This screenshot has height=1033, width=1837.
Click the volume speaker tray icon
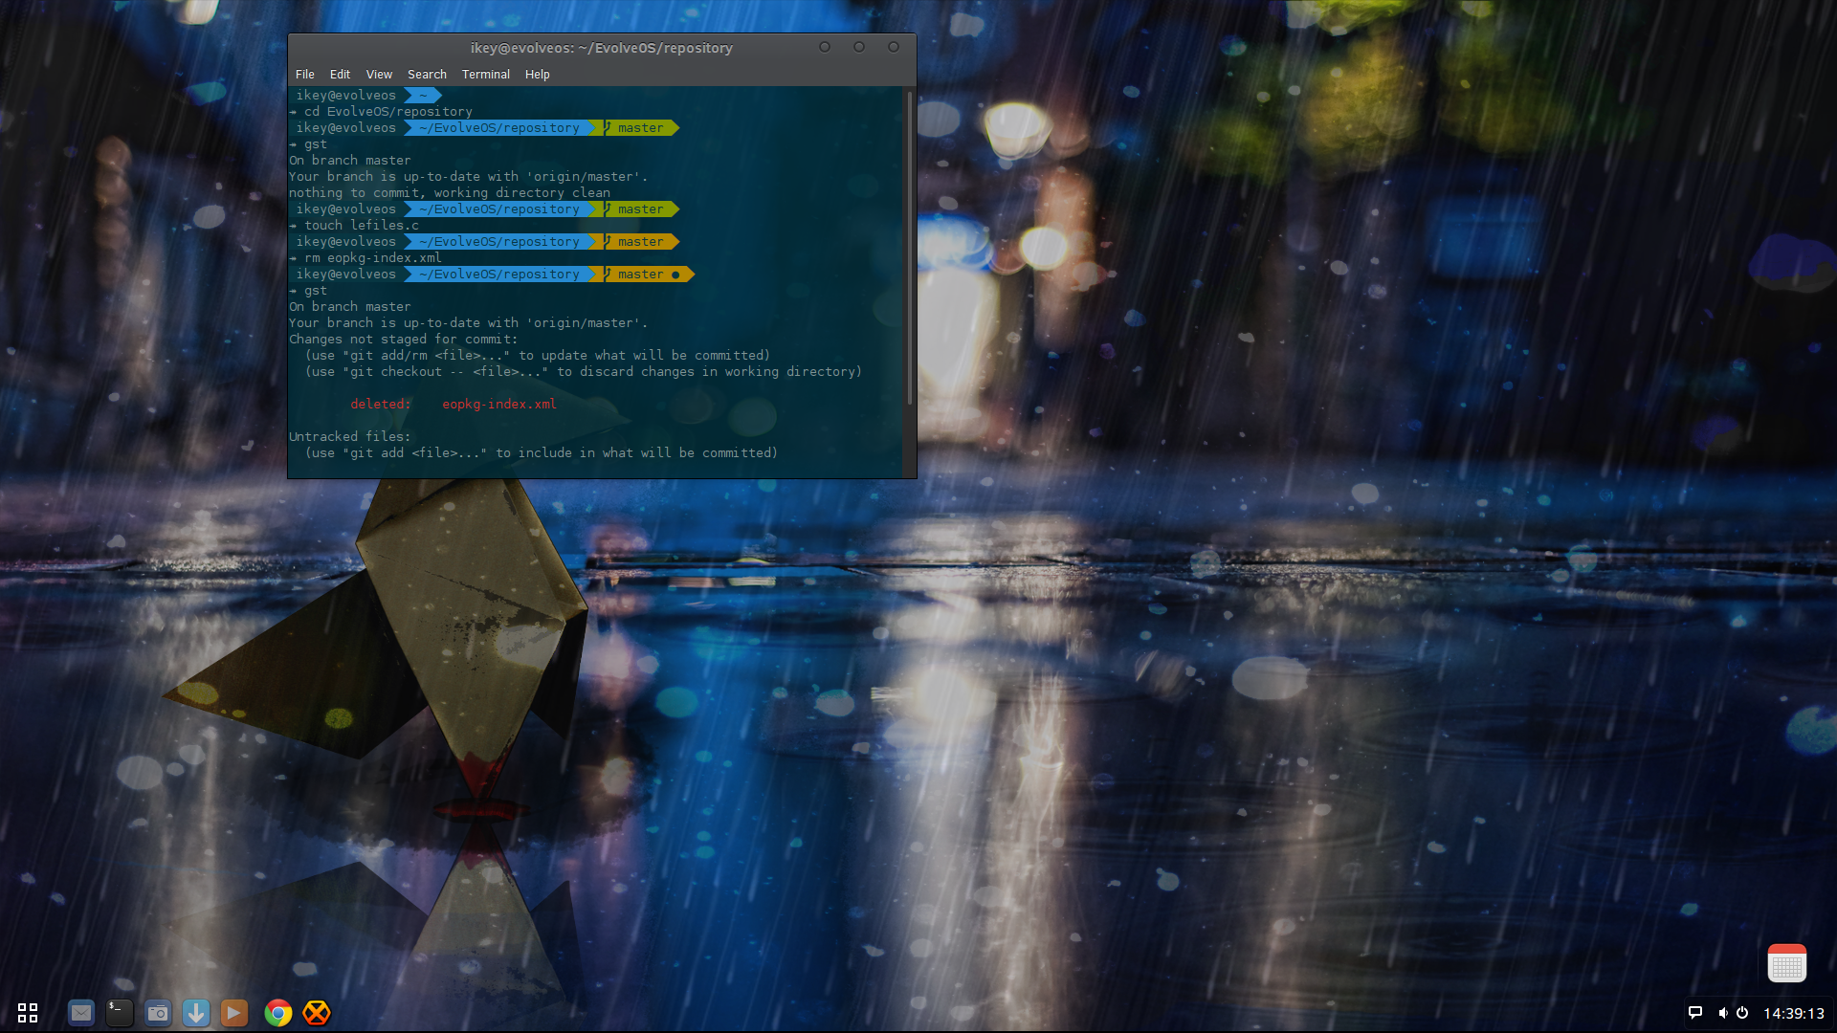(1722, 1013)
